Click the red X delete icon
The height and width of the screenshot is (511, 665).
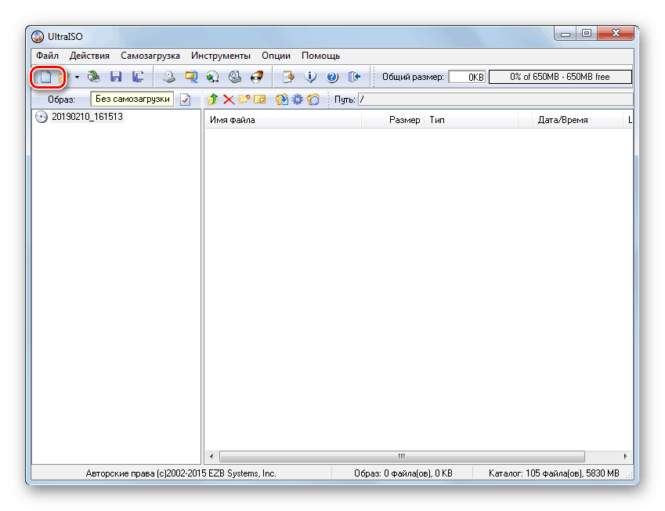pos(229,100)
